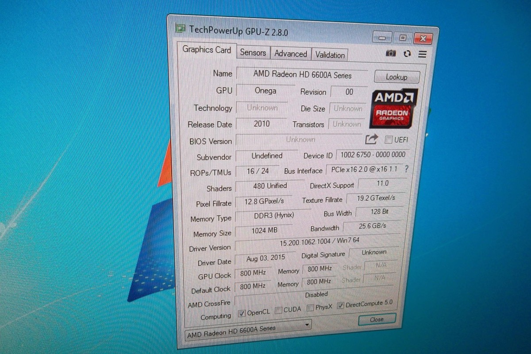Click the AMD Radeon Graphics logo
Viewport: 531px width, 354px height.
coord(393,108)
